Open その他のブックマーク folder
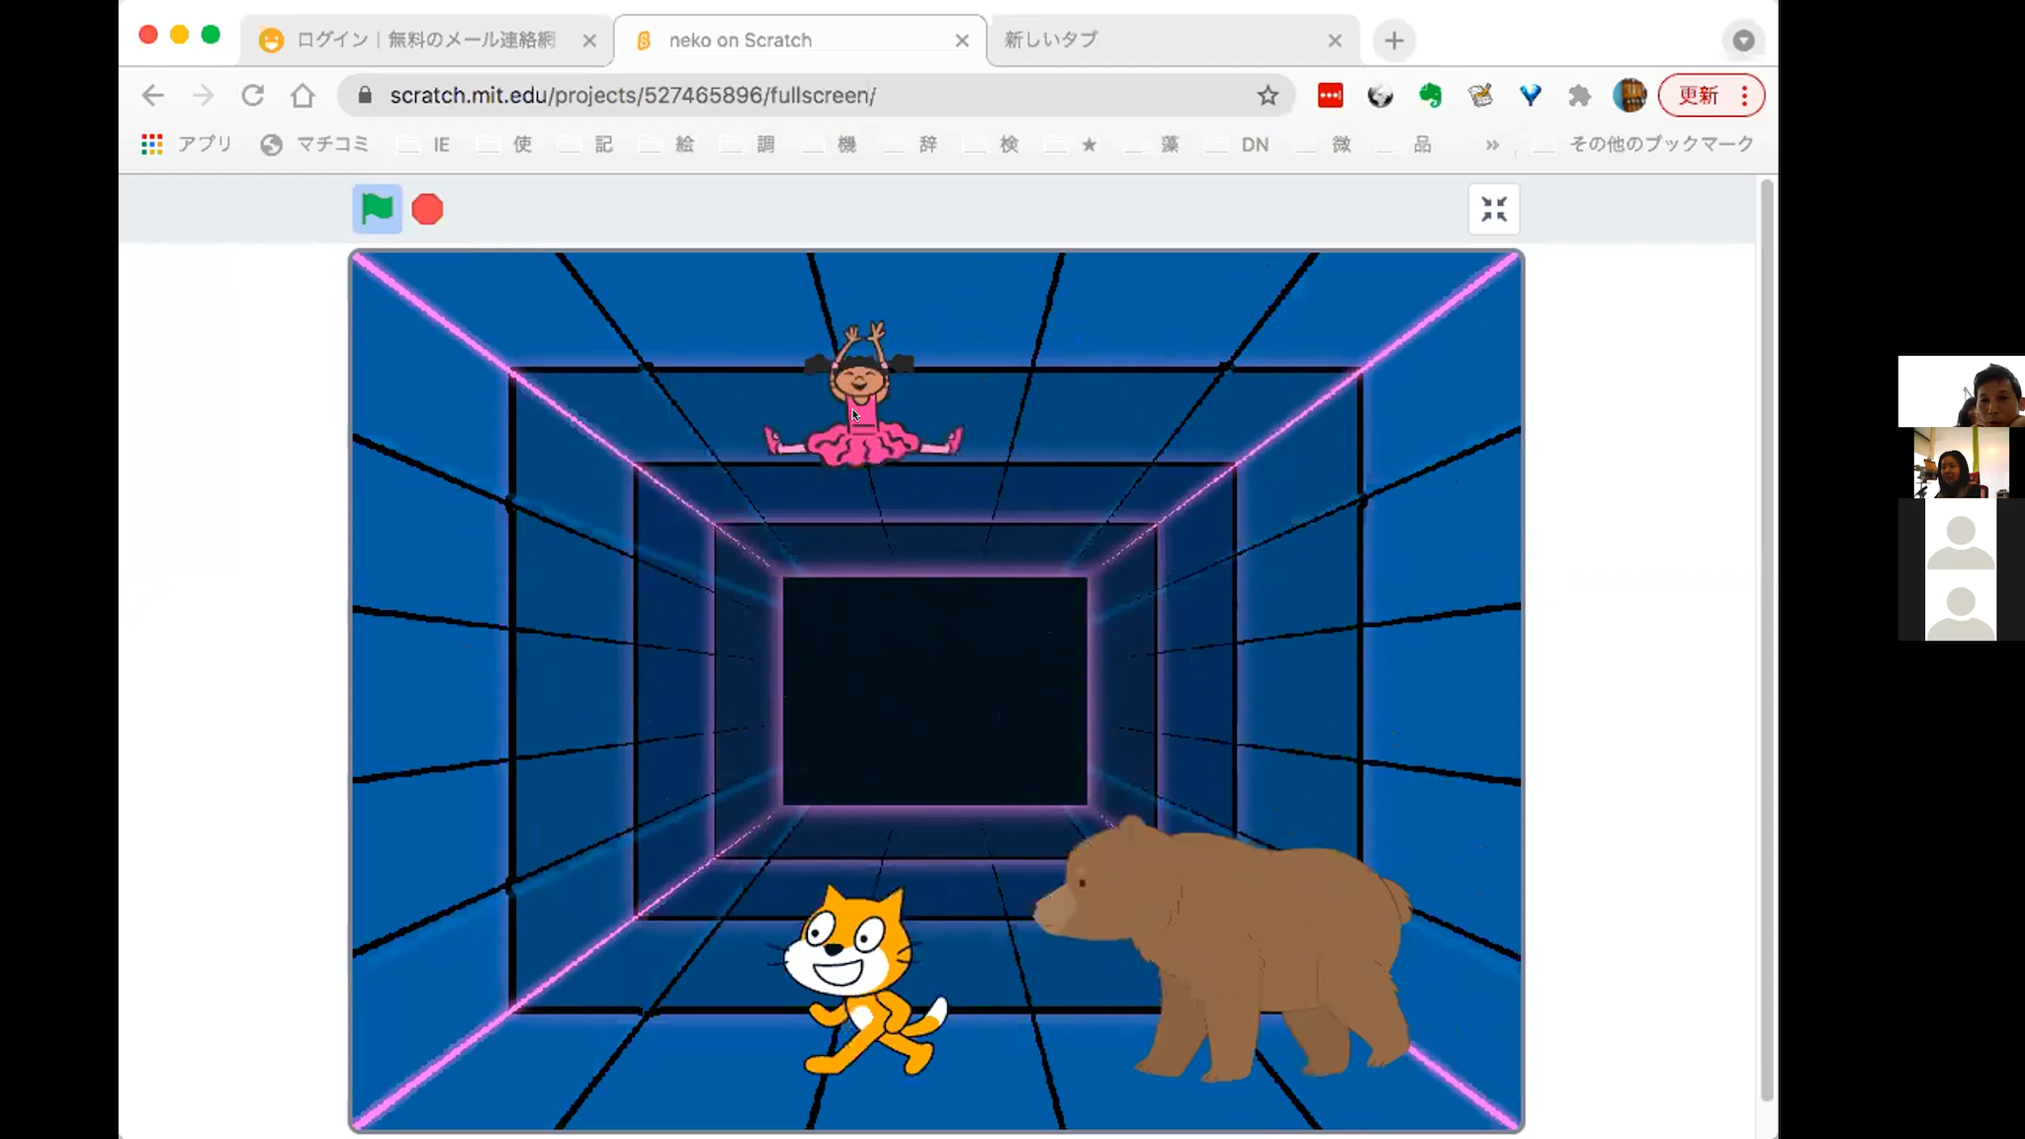This screenshot has height=1139, width=2025. [1643, 144]
